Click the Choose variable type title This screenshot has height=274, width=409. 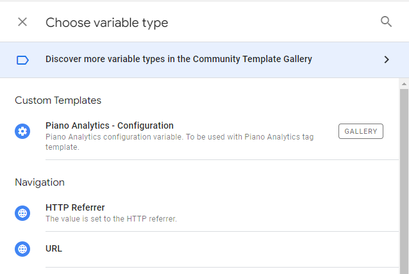click(106, 23)
